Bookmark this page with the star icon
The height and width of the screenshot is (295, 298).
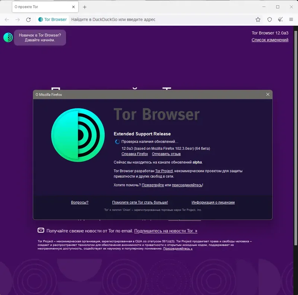pos(258,19)
